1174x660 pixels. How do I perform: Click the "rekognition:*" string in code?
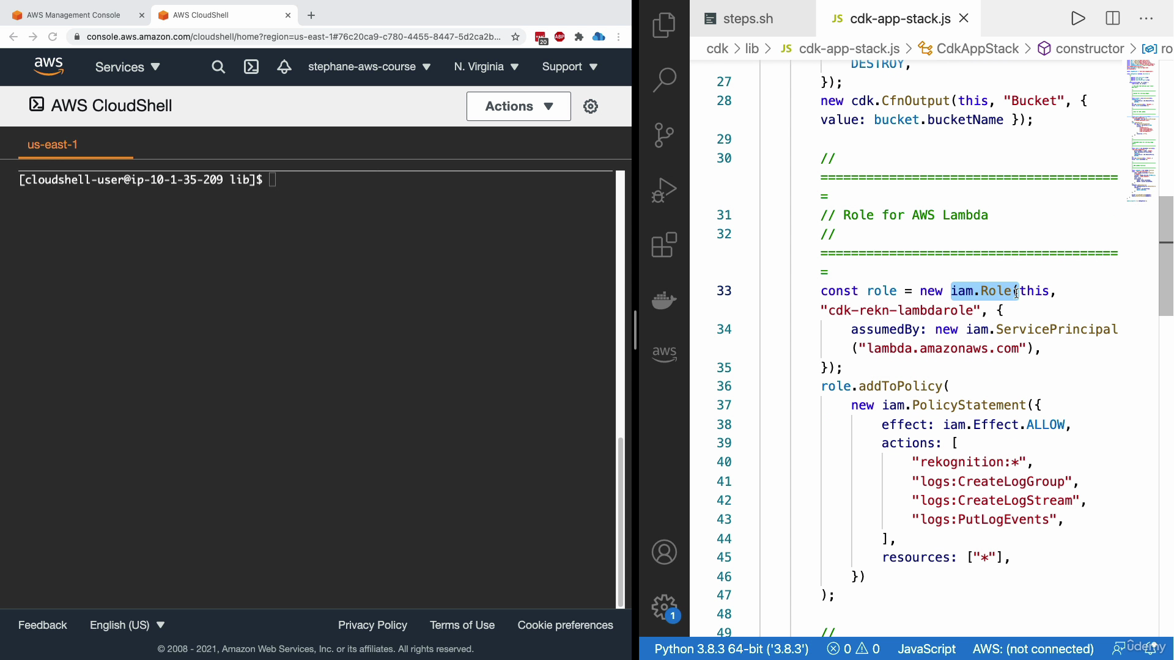point(969,462)
